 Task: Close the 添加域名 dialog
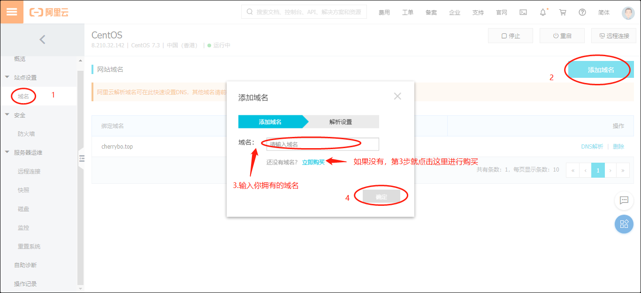tap(397, 97)
